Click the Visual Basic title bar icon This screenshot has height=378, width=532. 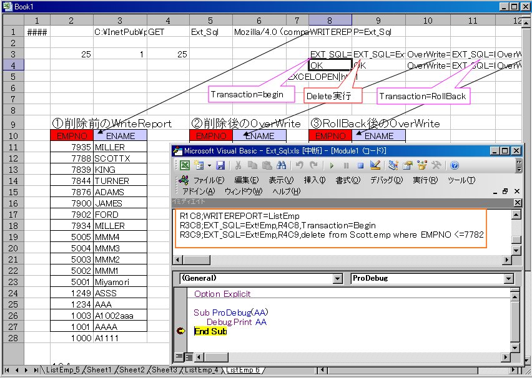click(x=178, y=150)
